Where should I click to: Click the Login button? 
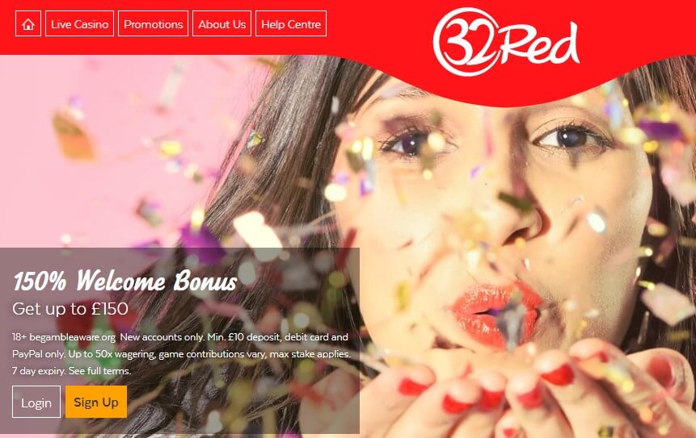pyautogui.click(x=36, y=403)
